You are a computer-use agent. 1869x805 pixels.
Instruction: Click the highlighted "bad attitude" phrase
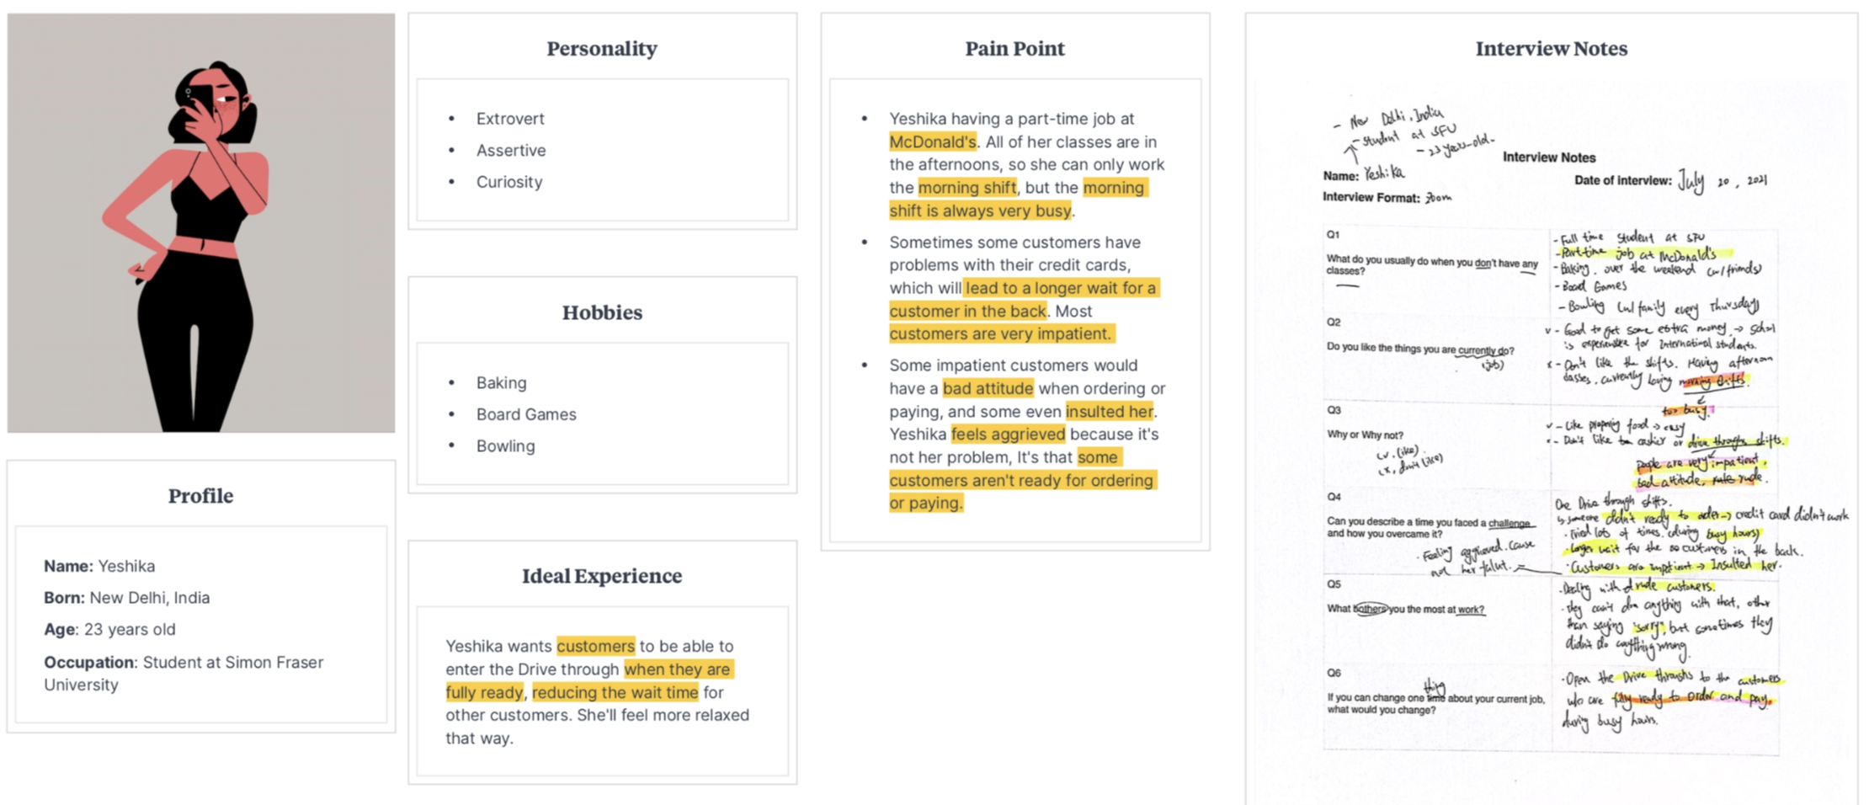coord(988,389)
